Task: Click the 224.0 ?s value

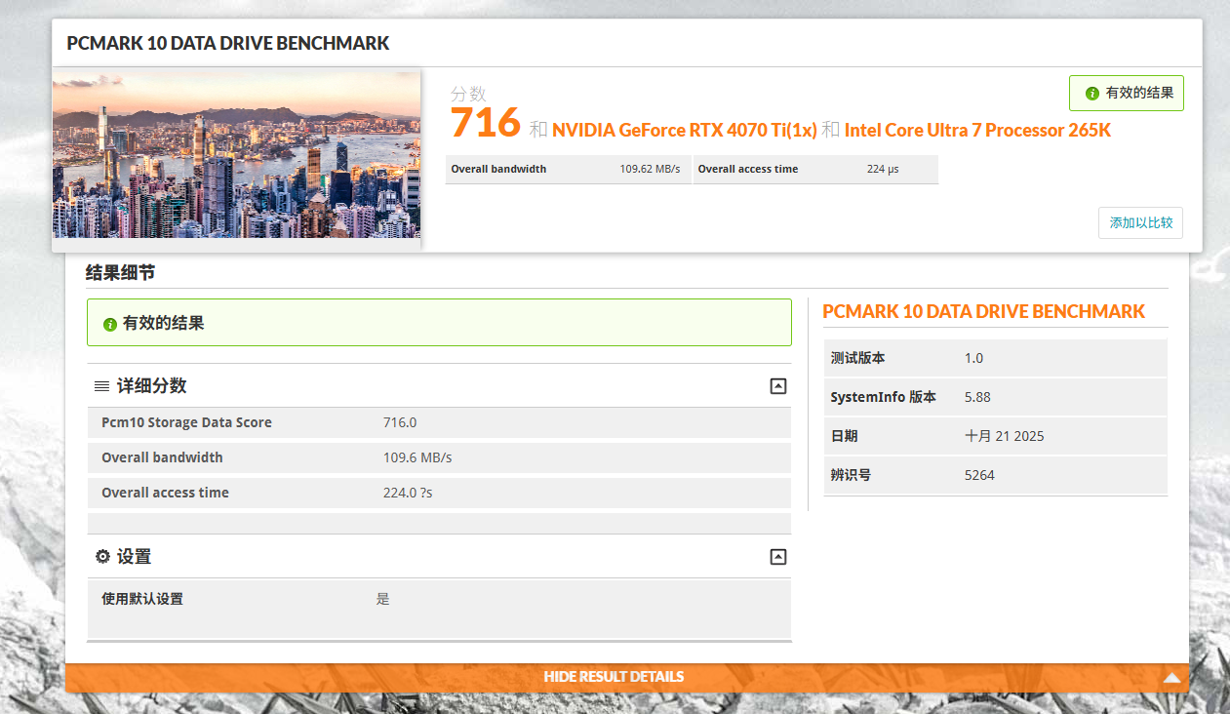Action: pos(408,493)
